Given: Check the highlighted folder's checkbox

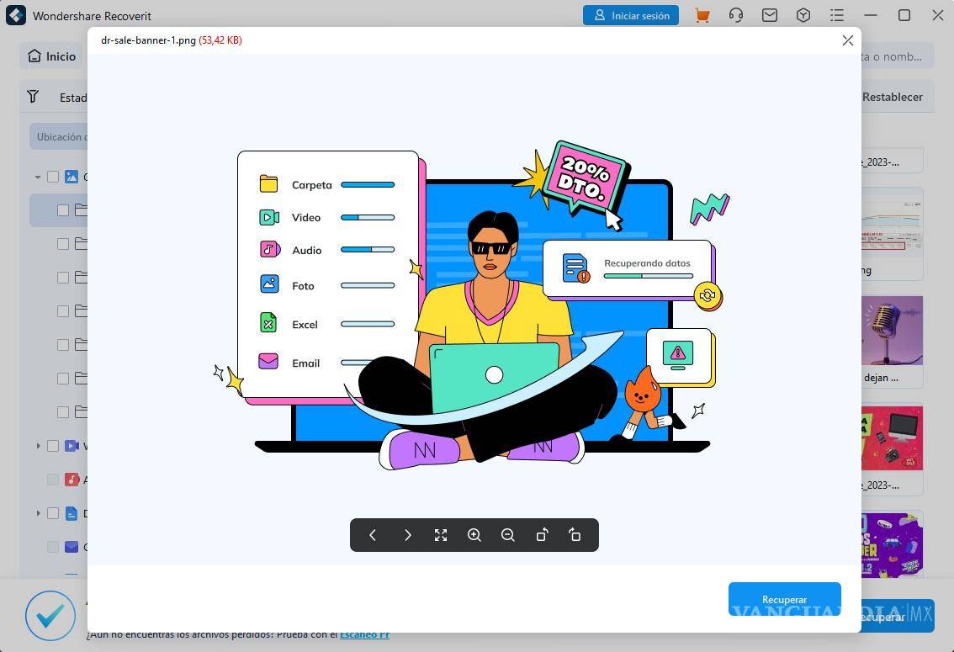Looking at the screenshot, I should tap(62, 210).
